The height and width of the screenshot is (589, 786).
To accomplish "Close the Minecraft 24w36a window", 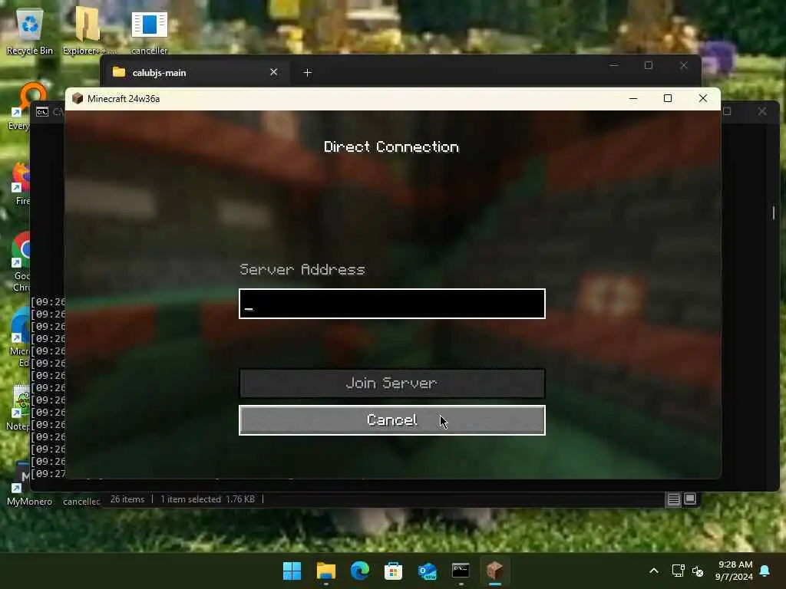I will (703, 99).
